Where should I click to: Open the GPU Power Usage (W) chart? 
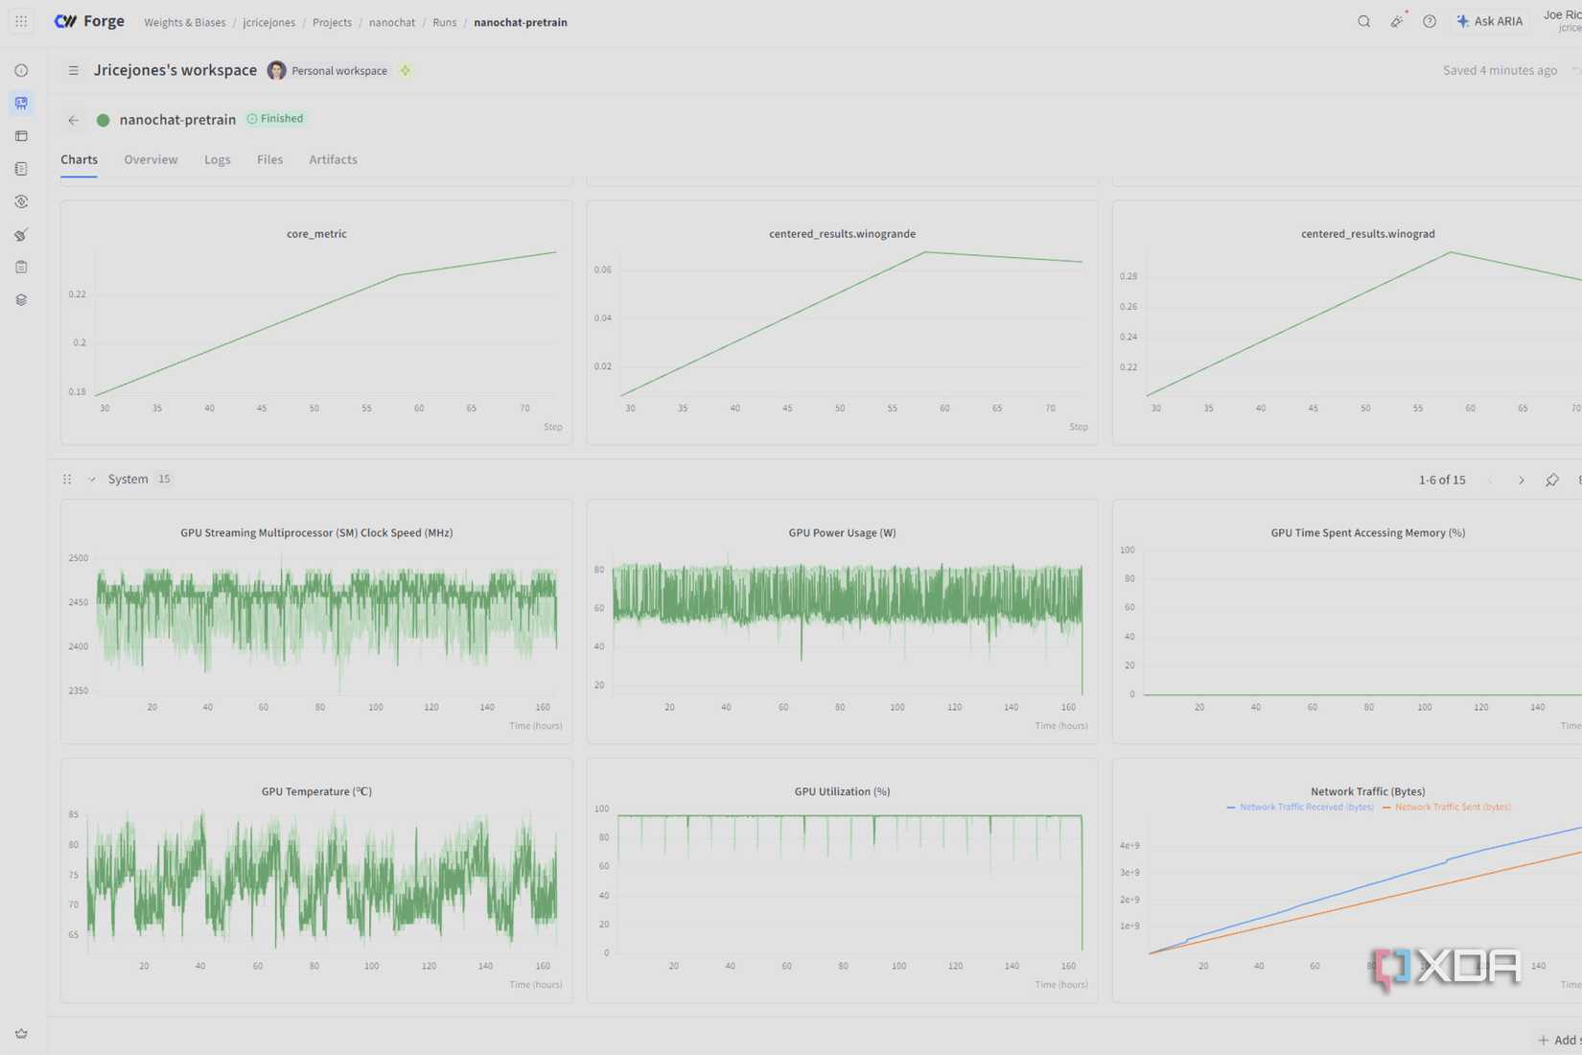842,621
